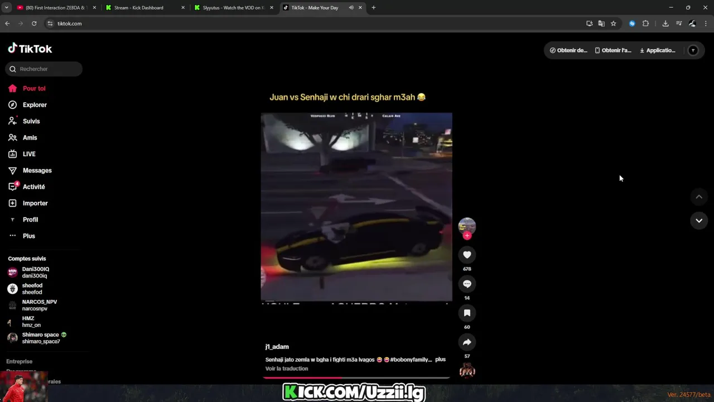Open Chrome three-dot menu
Image resolution: width=714 pixels, height=402 pixels.
coord(706,23)
